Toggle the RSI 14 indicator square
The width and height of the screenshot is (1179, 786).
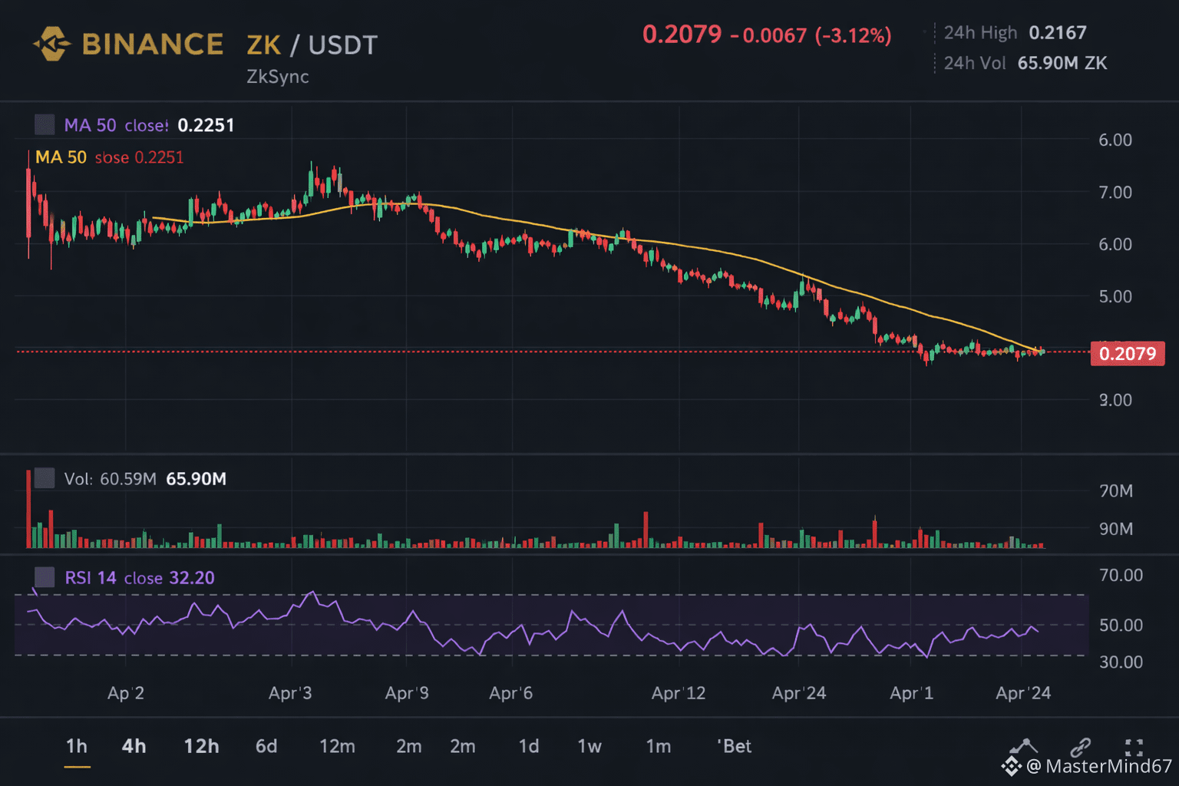(x=45, y=577)
